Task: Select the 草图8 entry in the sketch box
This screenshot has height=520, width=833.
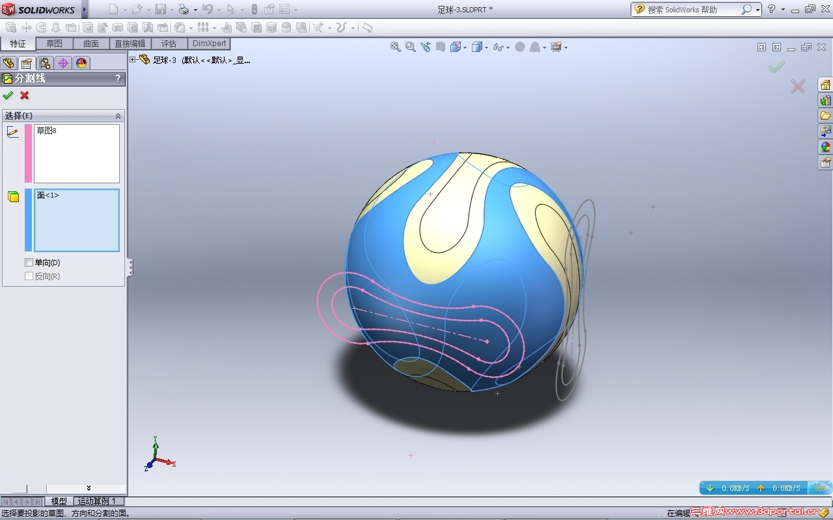Action: [46, 131]
